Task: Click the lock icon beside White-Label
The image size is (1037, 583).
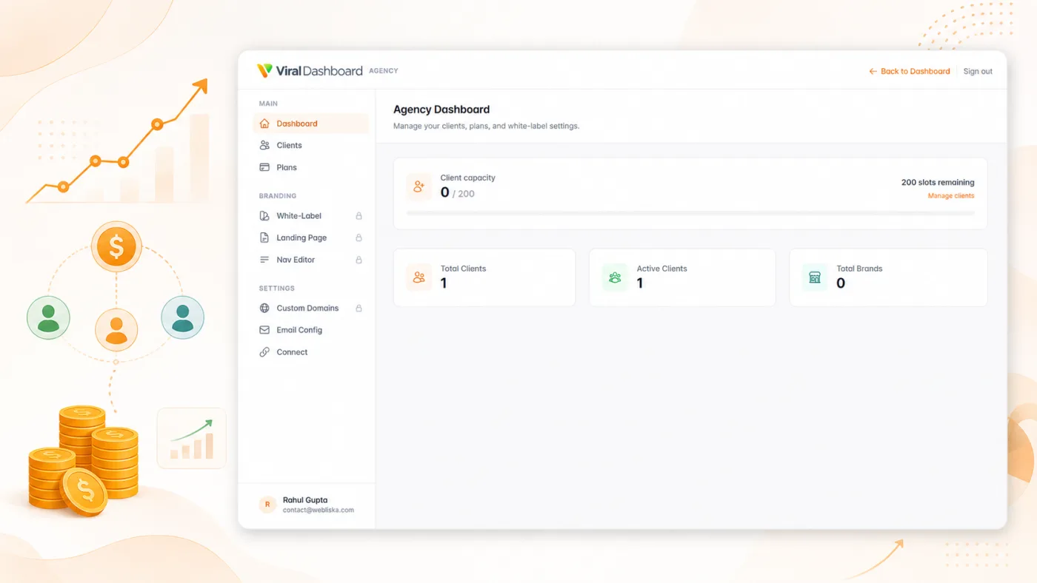Action: pyautogui.click(x=359, y=216)
